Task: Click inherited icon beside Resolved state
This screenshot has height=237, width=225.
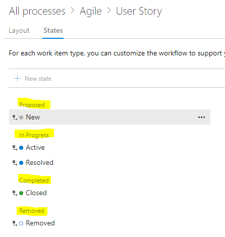Action: point(15,163)
